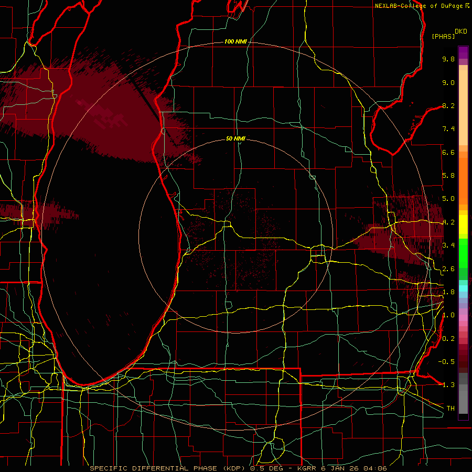Click the Specific Differential Phase caption at bottom

[239, 468]
